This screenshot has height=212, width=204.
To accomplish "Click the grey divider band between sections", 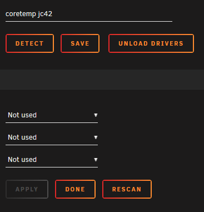I will coord(102,80).
